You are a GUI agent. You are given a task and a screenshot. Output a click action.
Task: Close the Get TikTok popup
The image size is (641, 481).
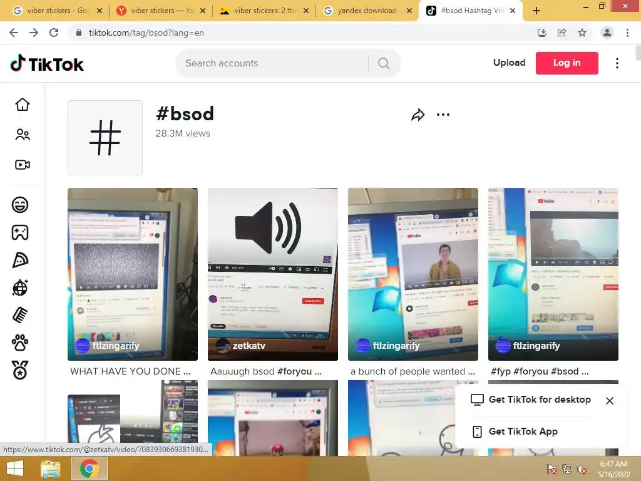point(610,401)
